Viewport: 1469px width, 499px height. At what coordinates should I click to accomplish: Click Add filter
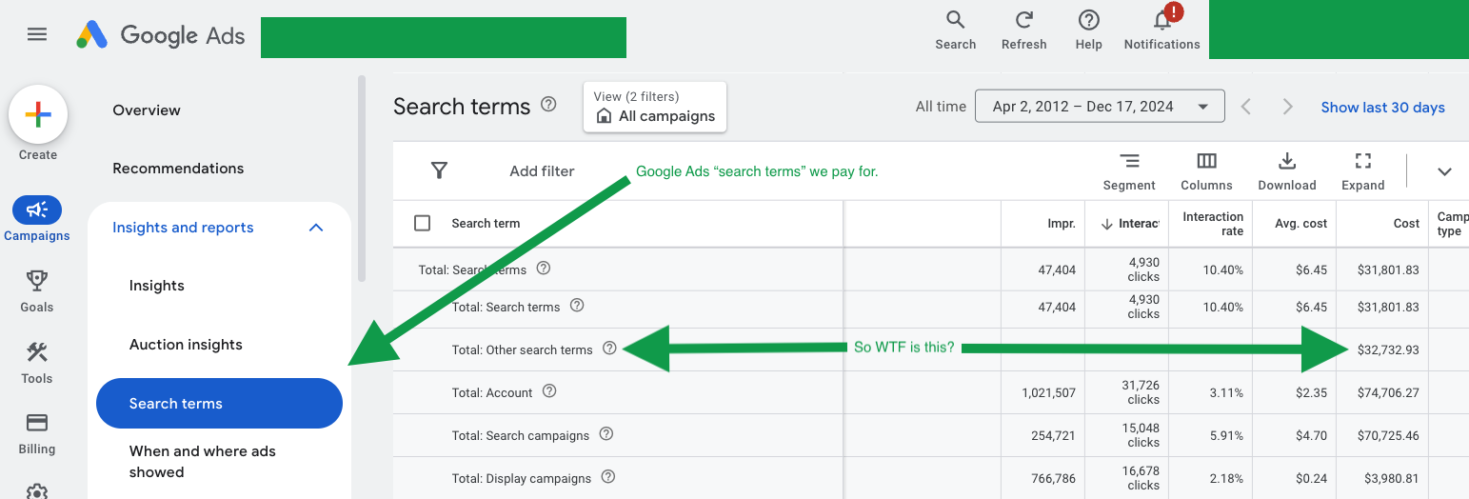click(x=542, y=171)
